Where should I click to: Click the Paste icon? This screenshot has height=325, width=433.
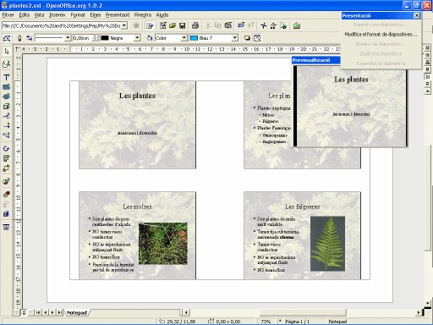(x=228, y=25)
